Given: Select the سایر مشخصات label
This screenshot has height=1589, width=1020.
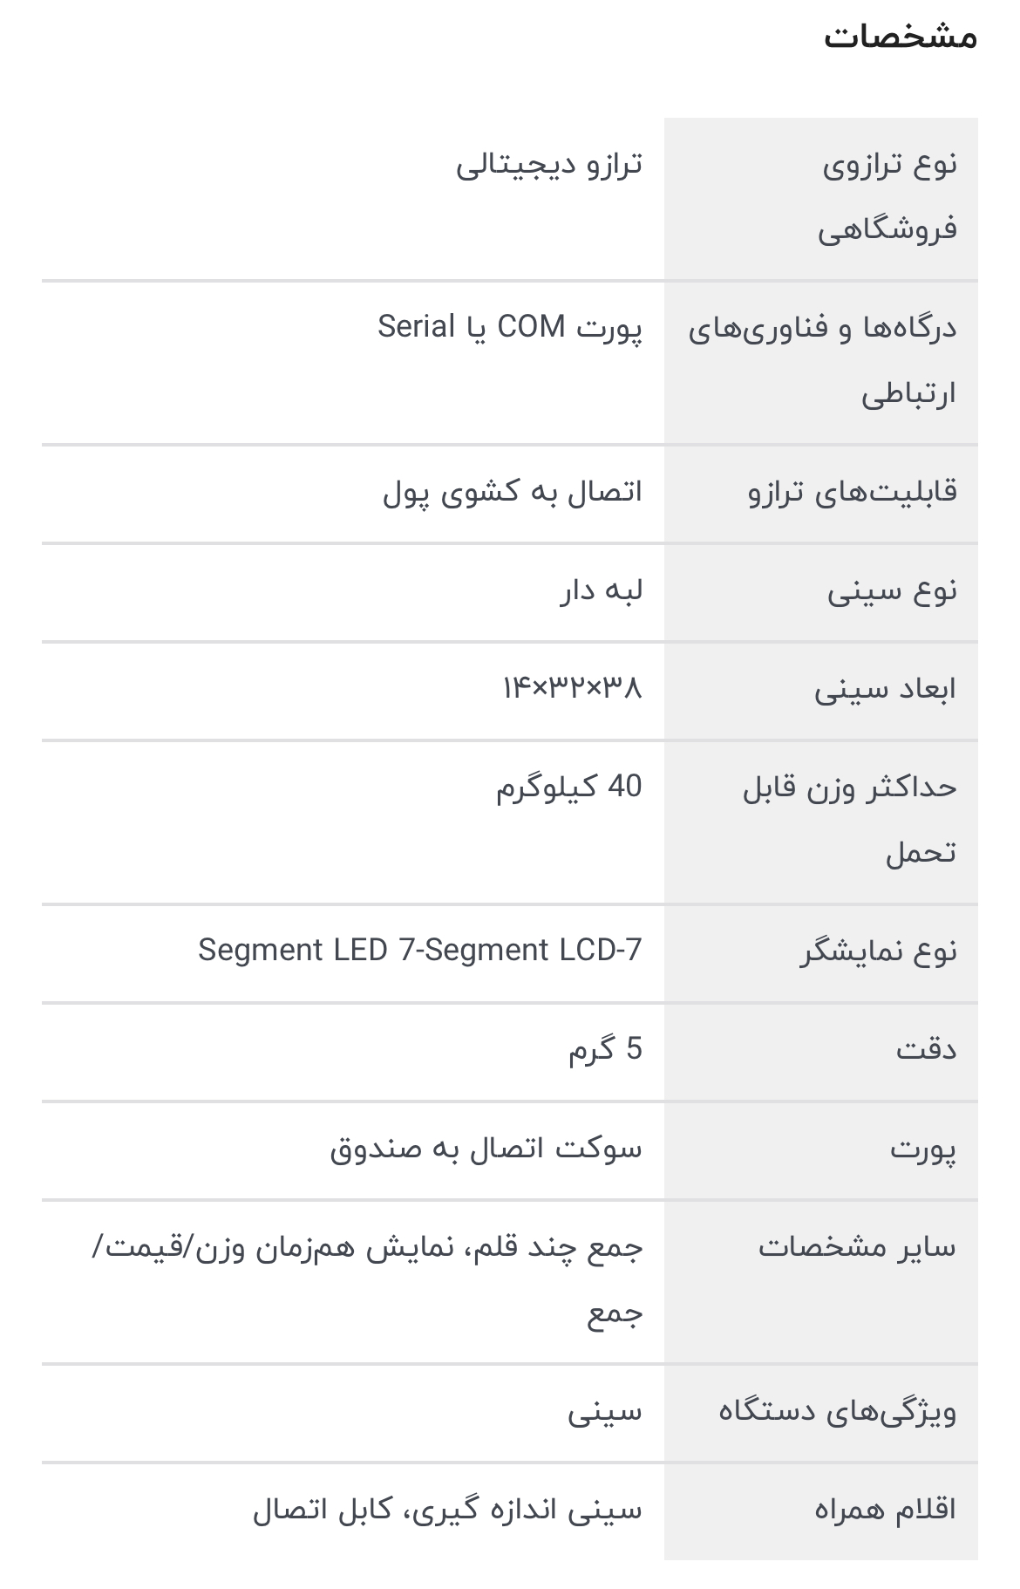Looking at the screenshot, I should [x=857, y=1247].
